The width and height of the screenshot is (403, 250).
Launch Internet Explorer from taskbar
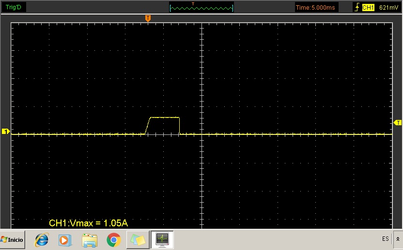pos(42,239)
